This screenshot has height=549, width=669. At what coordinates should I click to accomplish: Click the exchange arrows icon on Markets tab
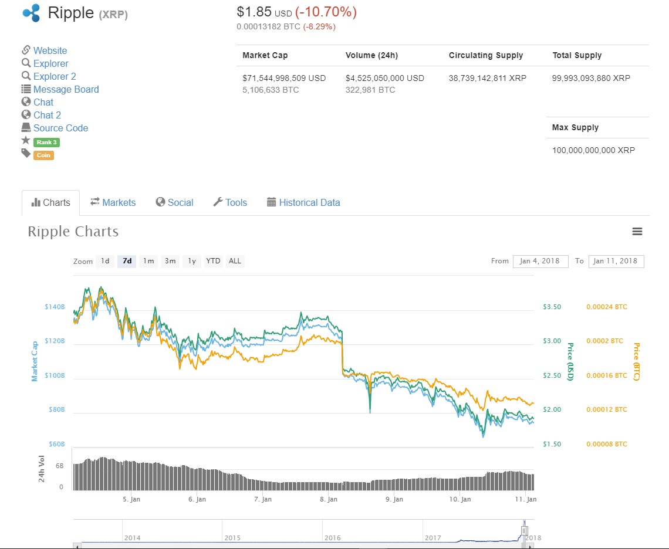pyautogui.click(x=94, y=201)
